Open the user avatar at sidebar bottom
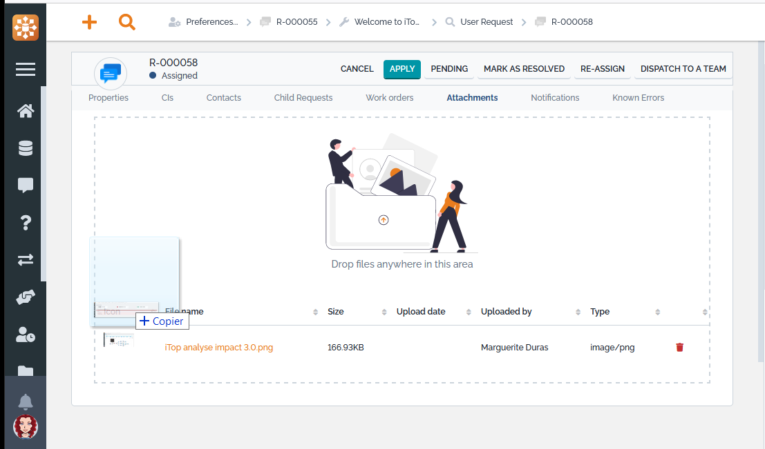Image resolution: width=765 pixels, height=449 pixels. pos(26,428)
